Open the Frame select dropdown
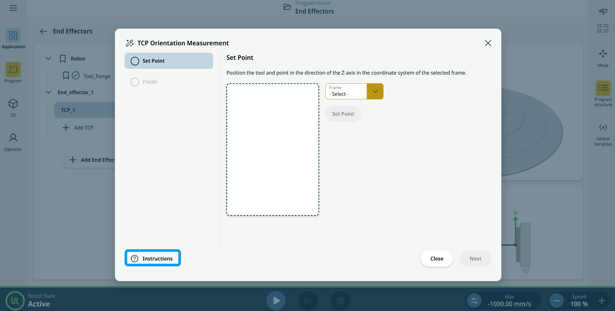 pyautogui.click(x=375, y=91)
